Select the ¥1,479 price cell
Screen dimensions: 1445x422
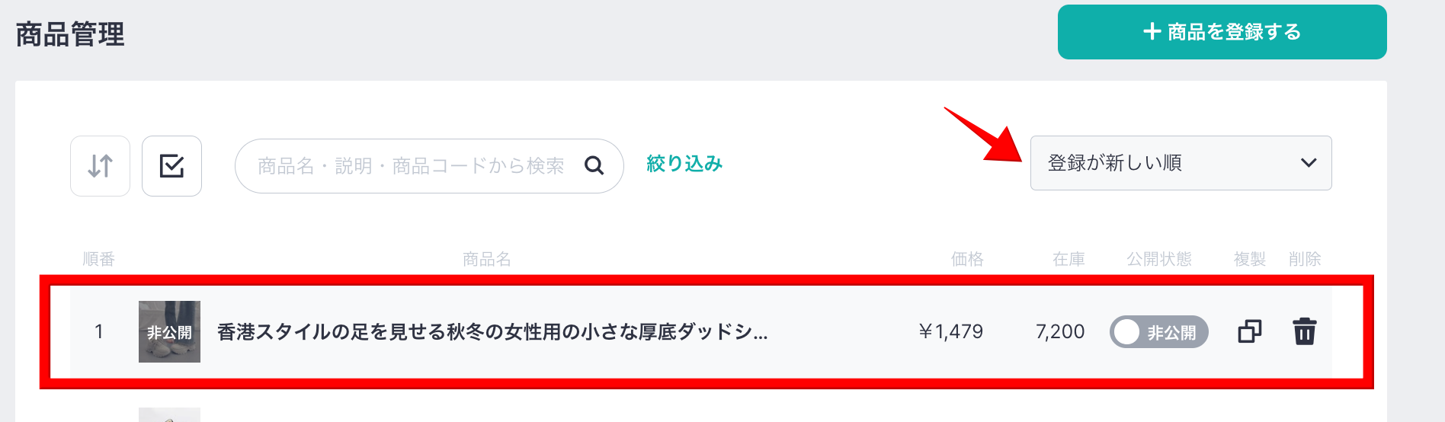(x=950, y=331)
